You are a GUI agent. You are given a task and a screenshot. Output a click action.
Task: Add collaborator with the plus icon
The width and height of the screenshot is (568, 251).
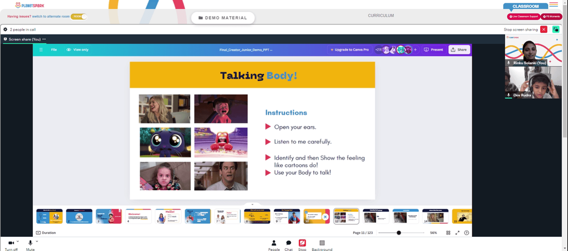click(416, 49)
